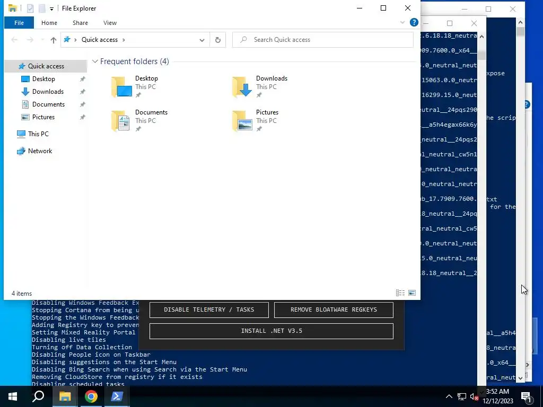Open the clock showing 3:52 AM
543x407 pixels.
point(497,396)
